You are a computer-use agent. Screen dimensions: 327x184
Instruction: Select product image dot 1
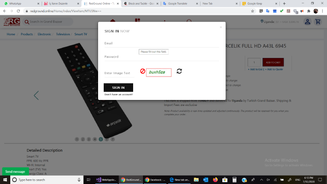coord(77,139)
